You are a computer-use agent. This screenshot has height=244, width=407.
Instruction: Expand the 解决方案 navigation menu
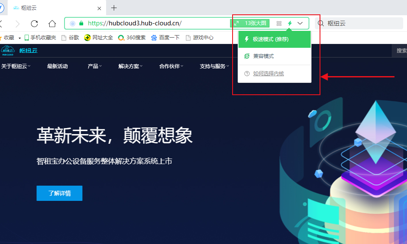tap(130, 66)
